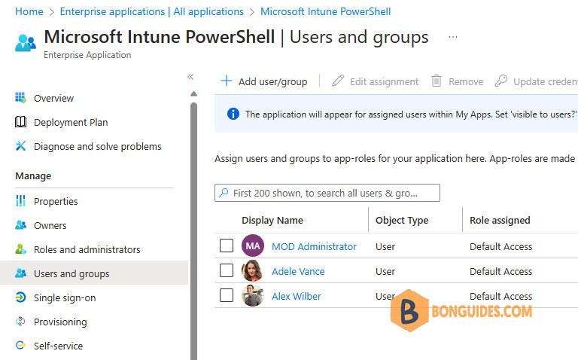The image size is (578, 360).
Task: Click the pencil Edit assignment icon
Action: [x=338, y=81]
